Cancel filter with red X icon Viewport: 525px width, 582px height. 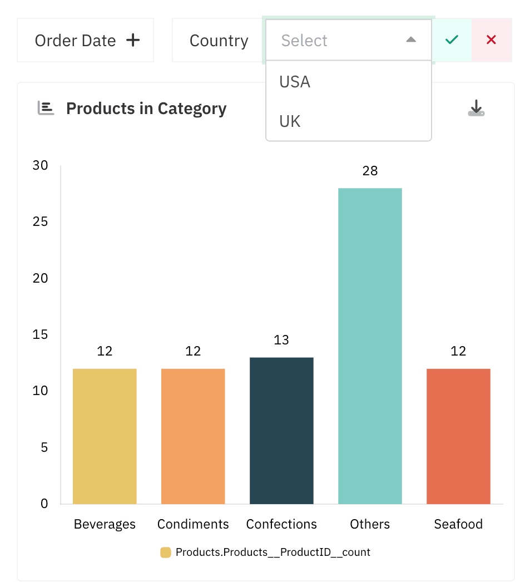pos(491,40)
